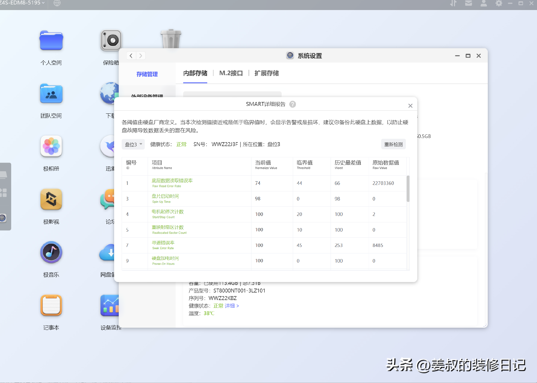Switch to the 扩展存储 tab
Viewport: 537px width, 383px height.
click(267, 73)
